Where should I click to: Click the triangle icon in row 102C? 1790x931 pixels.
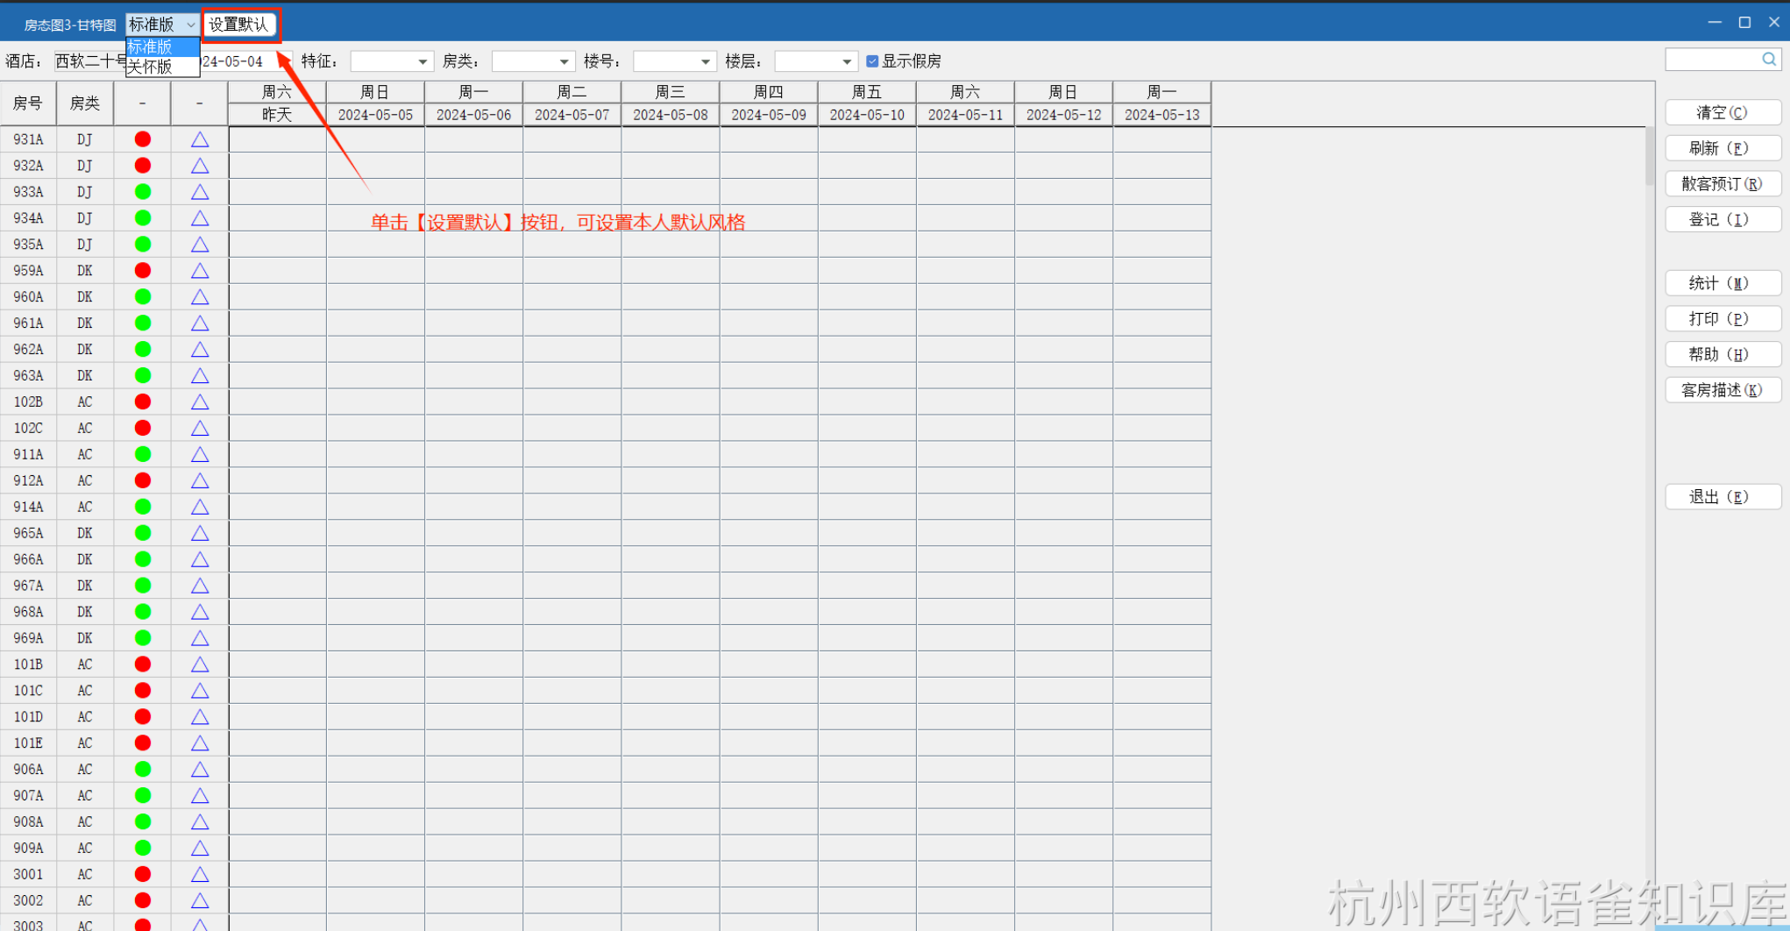200,428
